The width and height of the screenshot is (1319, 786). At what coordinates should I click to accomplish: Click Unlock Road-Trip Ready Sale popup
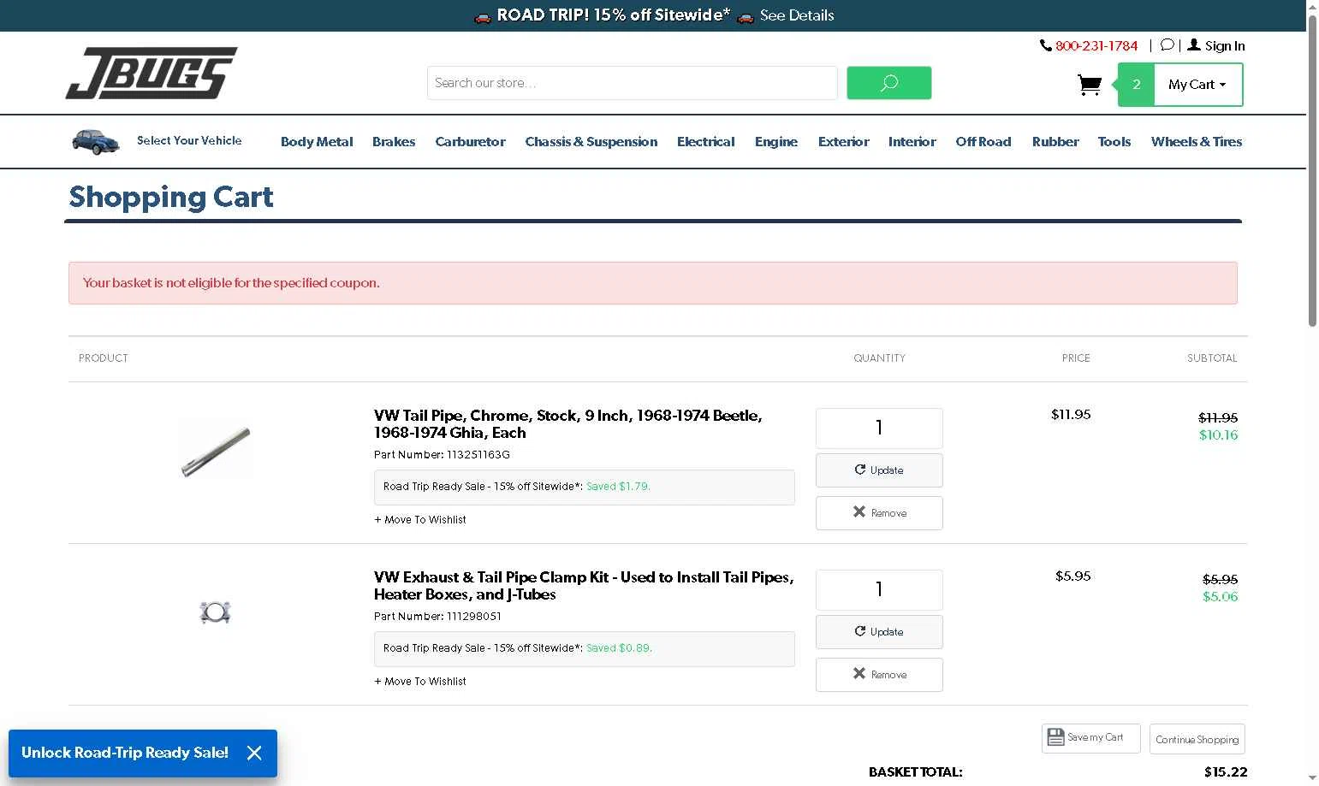tap(125, 753)
